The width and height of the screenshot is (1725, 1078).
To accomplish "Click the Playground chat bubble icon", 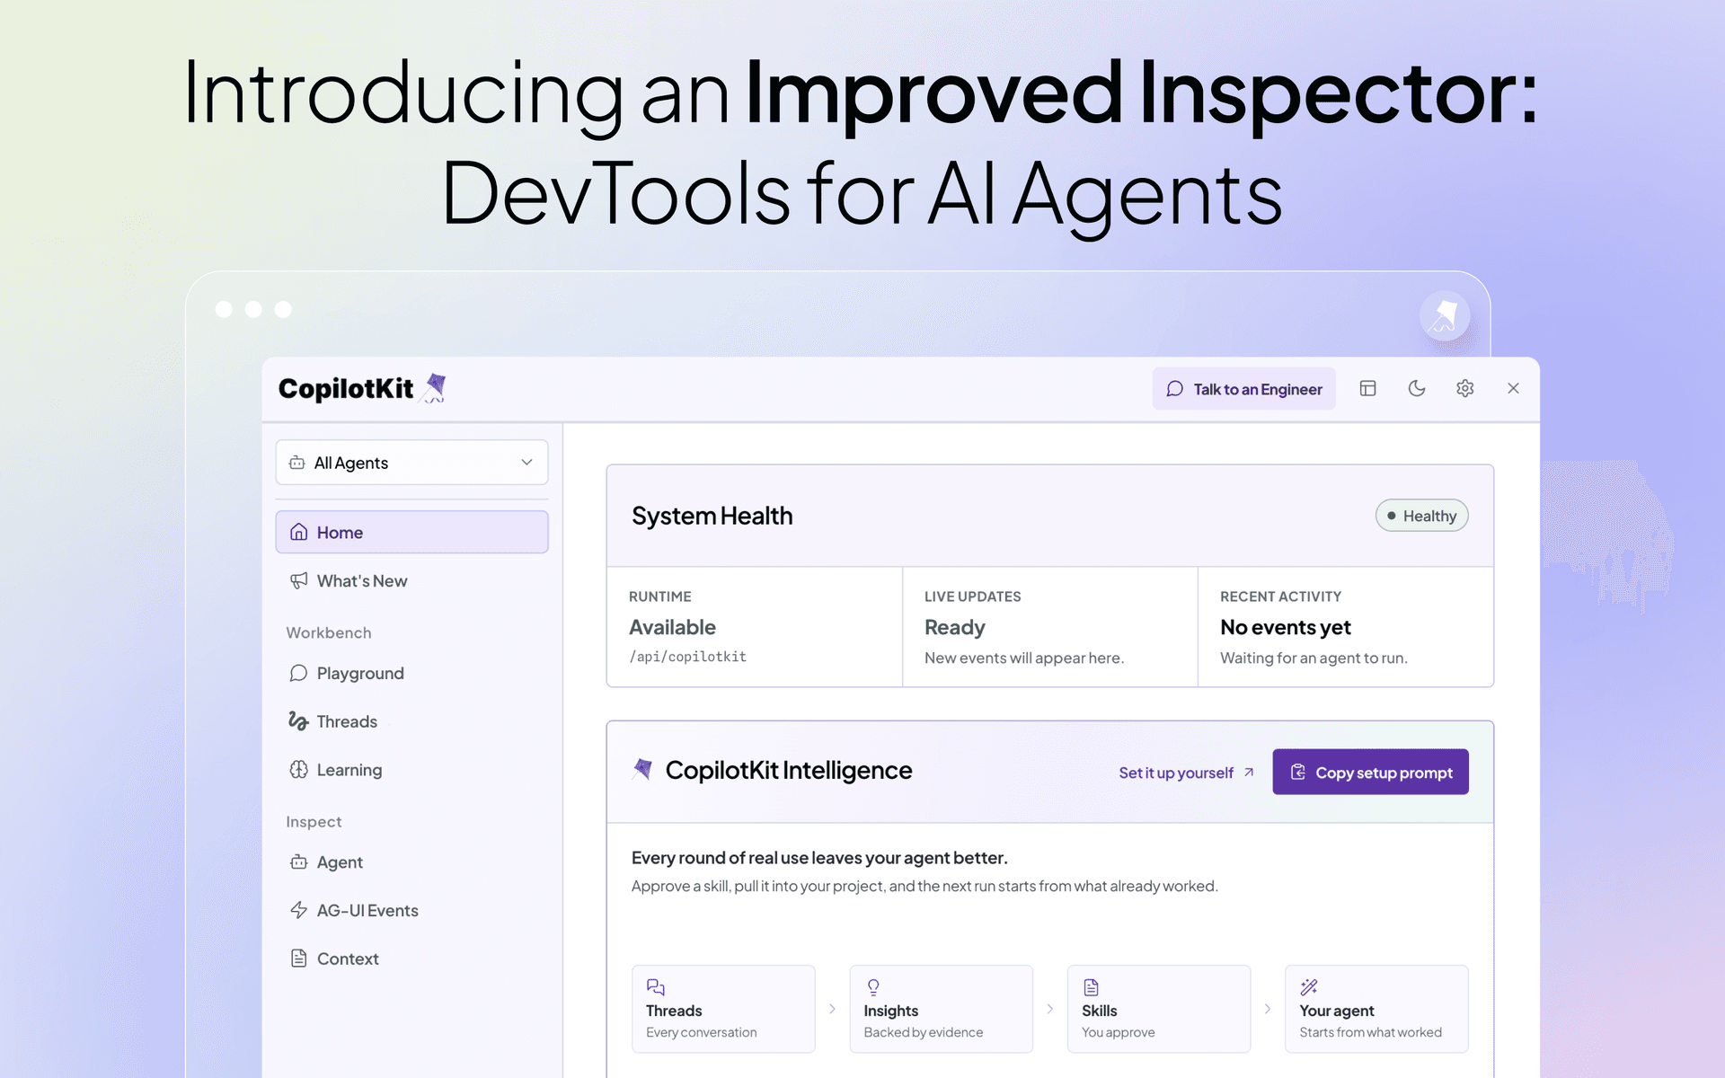I will point(299,673).
